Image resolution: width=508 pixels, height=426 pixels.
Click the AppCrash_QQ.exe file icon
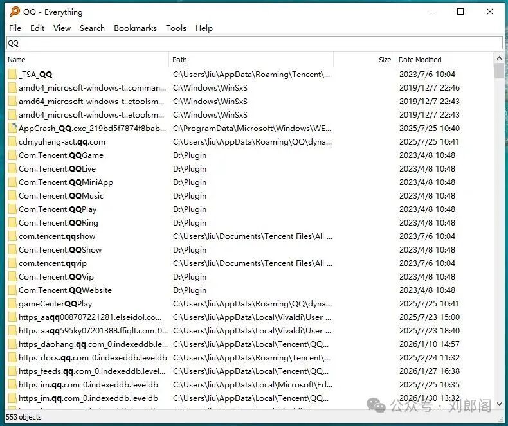click(12, 129)
